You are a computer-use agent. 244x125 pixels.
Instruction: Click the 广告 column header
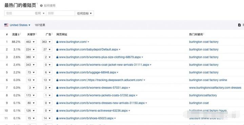[x=48, y=34]
